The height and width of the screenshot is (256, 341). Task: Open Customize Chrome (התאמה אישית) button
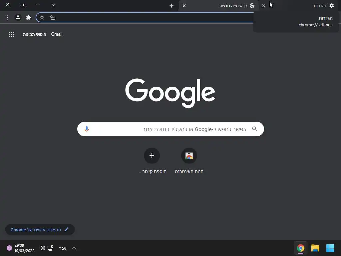click(x=40, y=230)
